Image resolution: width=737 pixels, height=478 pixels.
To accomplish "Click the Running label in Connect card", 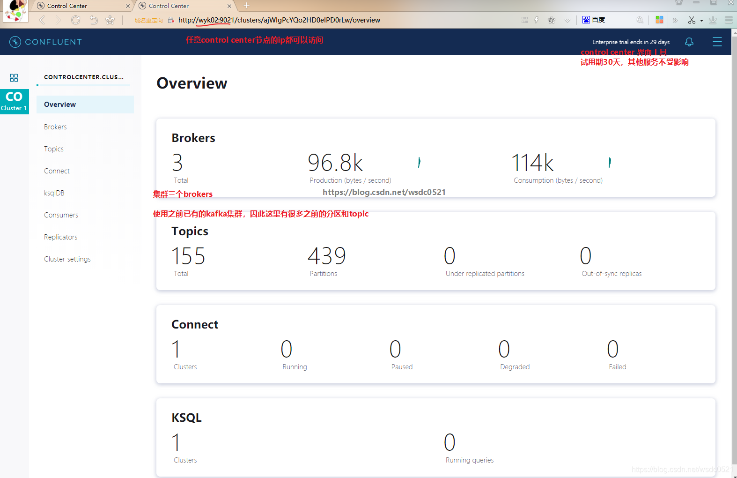I will [x=295, y=367].
